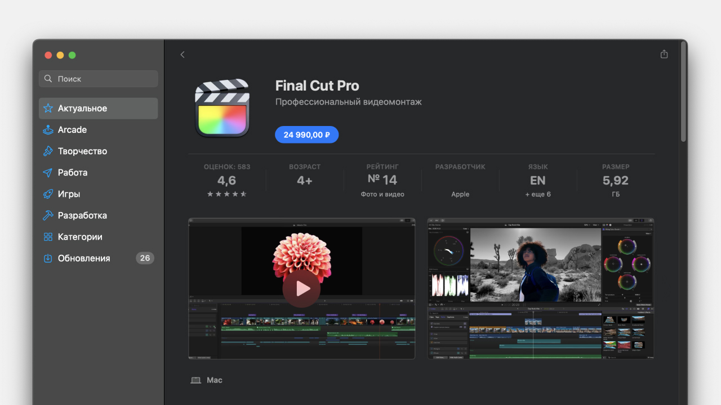
Task: Click the paper plane icon for Работа
Action: point(48,172)
